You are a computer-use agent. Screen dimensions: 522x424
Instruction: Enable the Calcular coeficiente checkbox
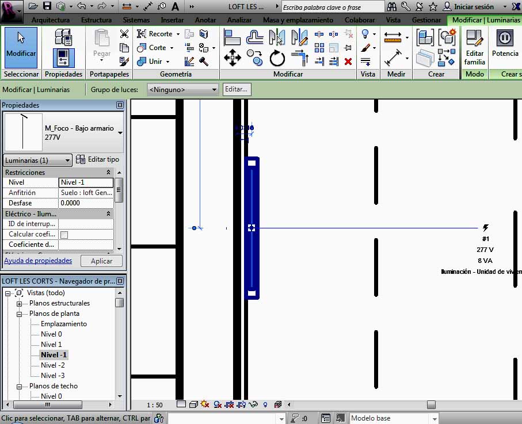[64, 235]
